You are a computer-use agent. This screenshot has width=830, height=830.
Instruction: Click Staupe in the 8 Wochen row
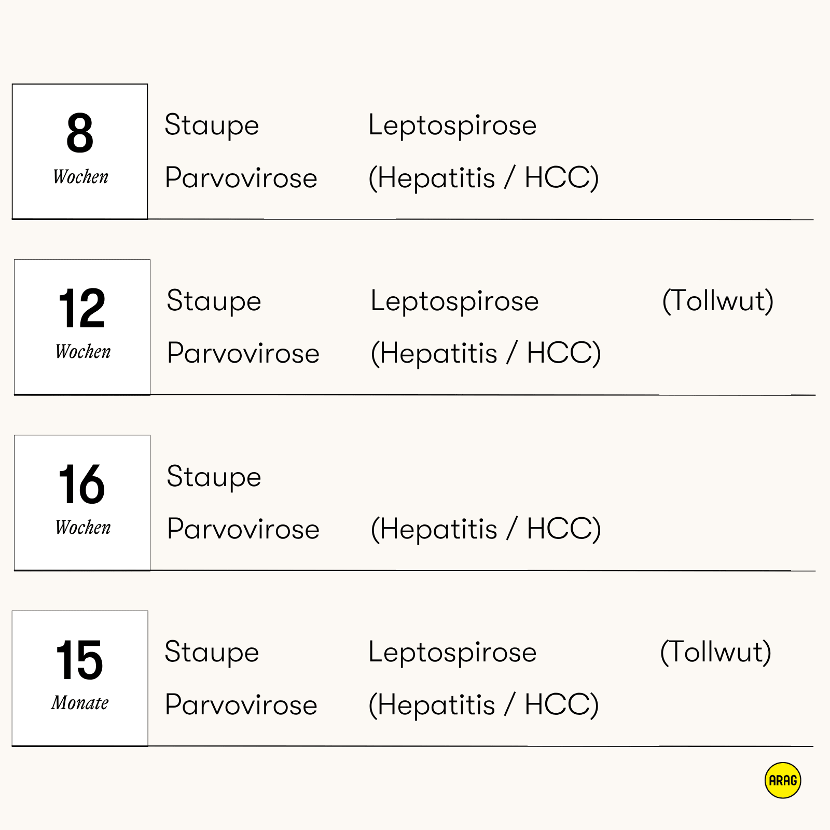(212, 126)
